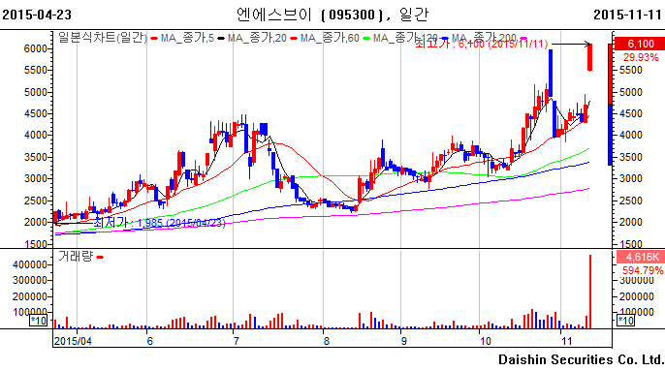
Task: Select the MA_종가,5 legend entry
Action: pos(187,38)
